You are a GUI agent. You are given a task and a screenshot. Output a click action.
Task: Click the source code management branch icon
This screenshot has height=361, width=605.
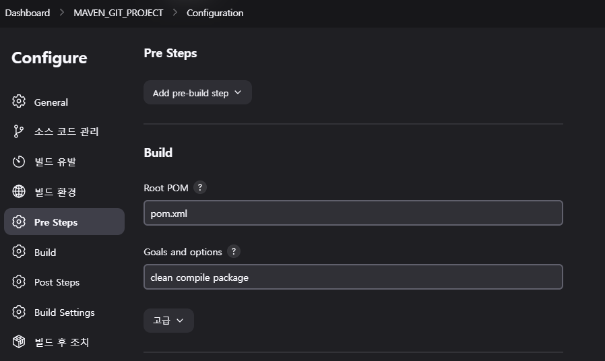18,131
